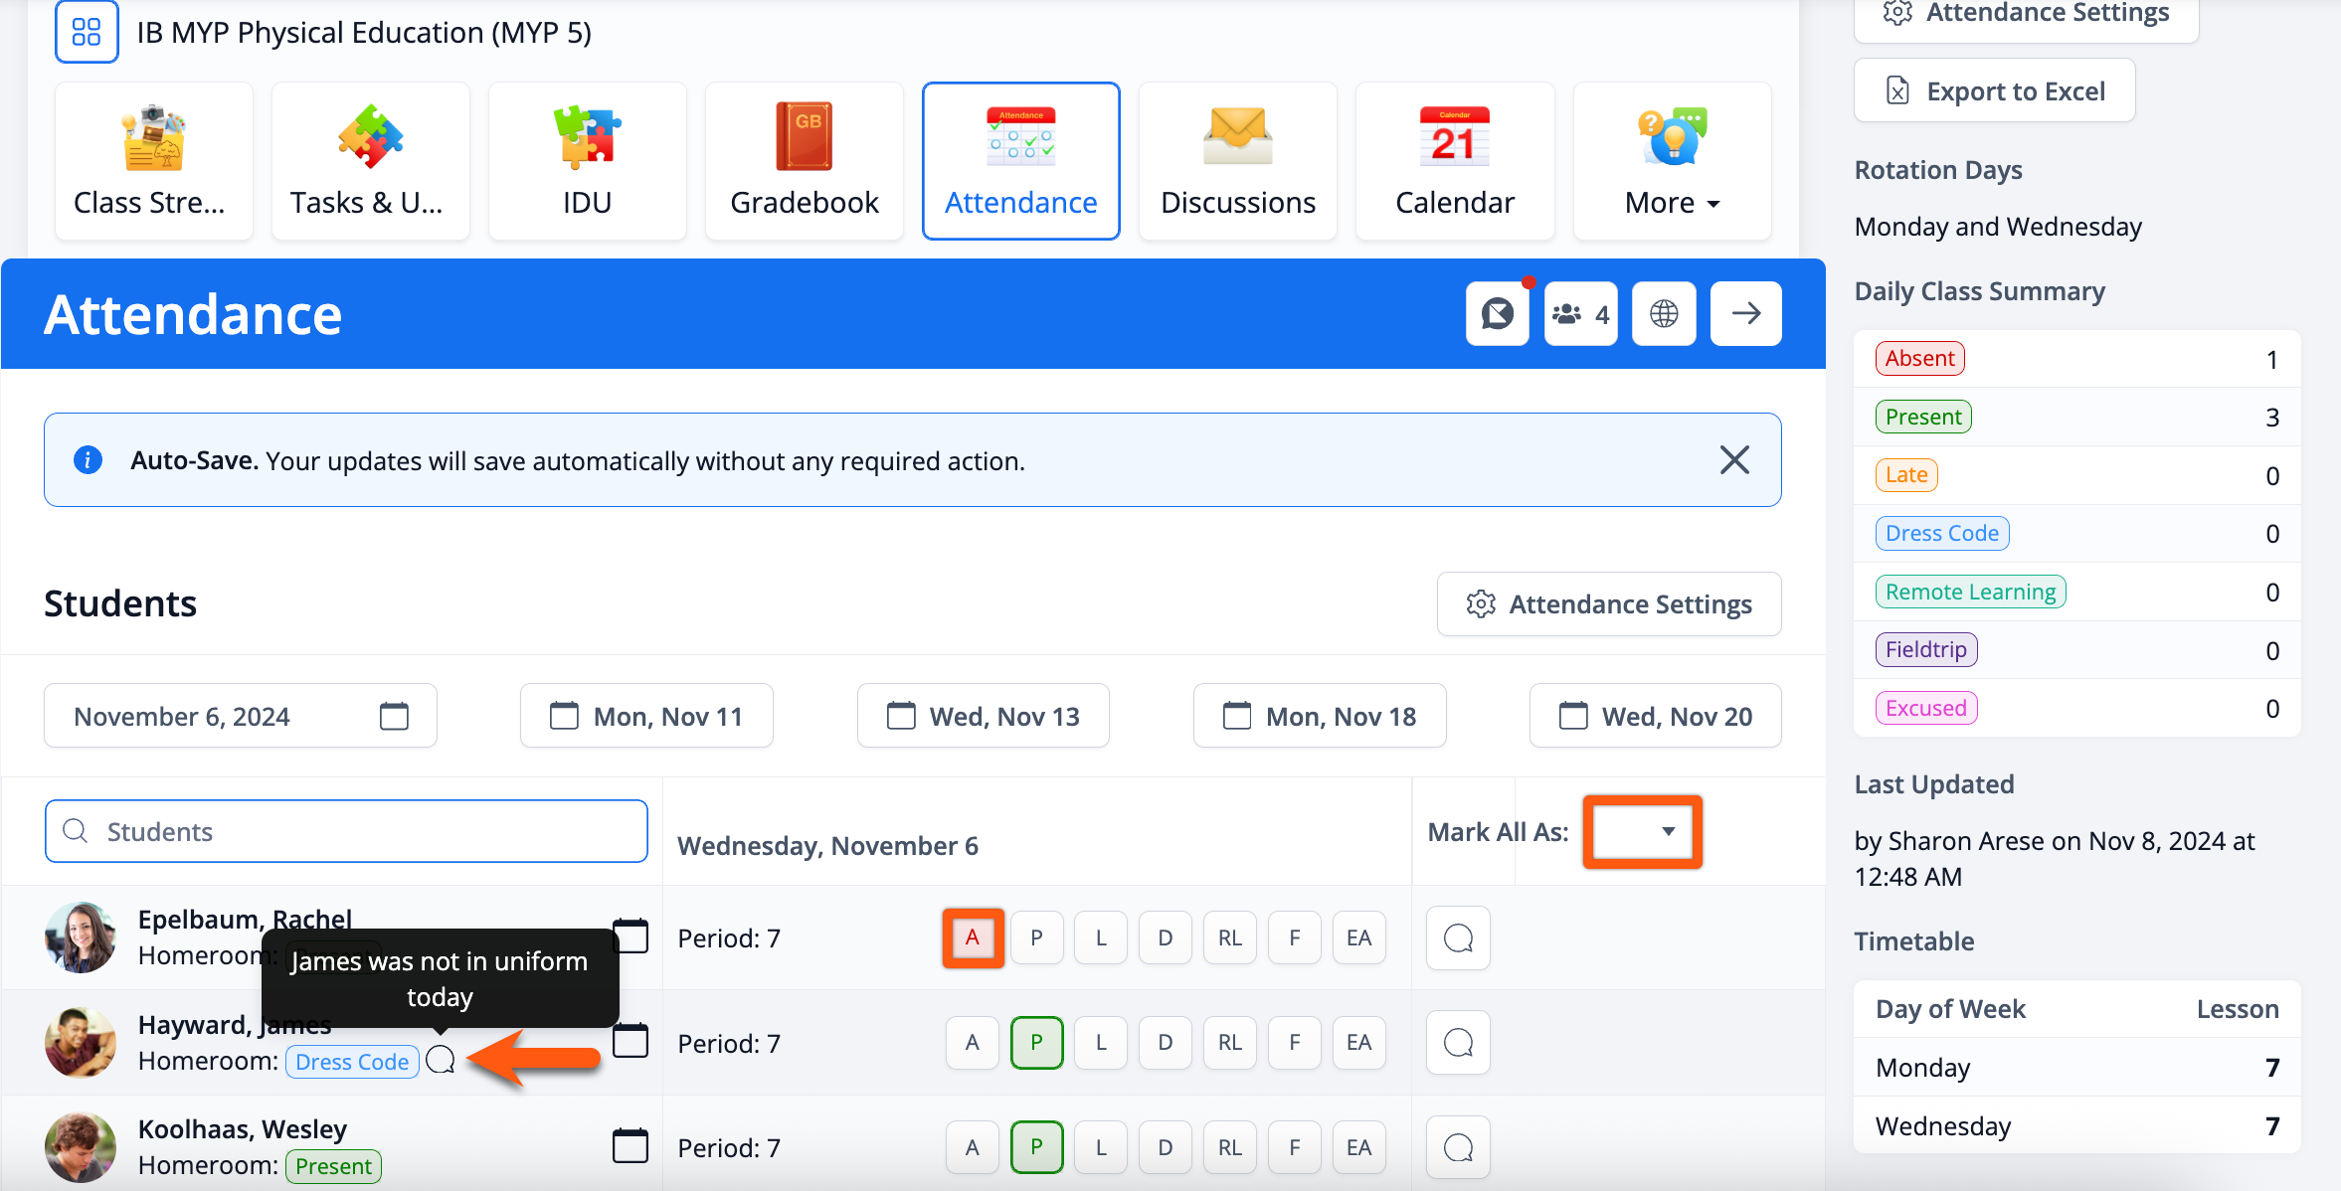Switch to the Gradebook tab
Image resolution: width=2341 pixels, height=1191 pixels.
coord(804,162)
